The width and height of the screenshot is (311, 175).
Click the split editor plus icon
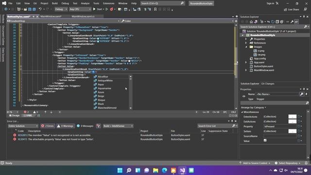(236, 21)
